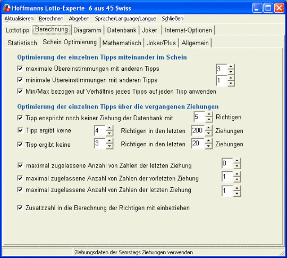Open the Berechnen menu
This screenshot has height=258, width=287.
[x=51, y=19]
